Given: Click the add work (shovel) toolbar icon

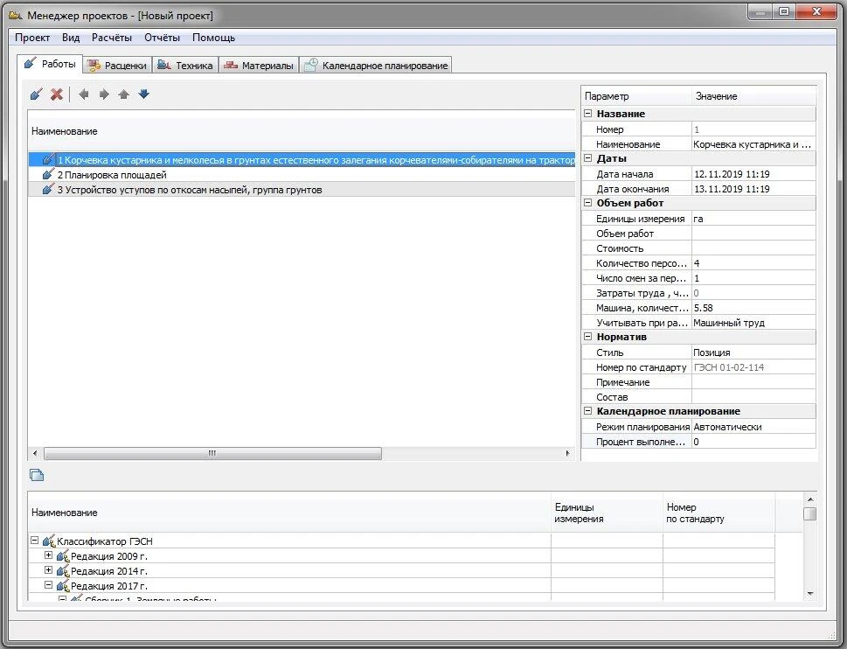Looking at the screenshot, I should point(36,94).
